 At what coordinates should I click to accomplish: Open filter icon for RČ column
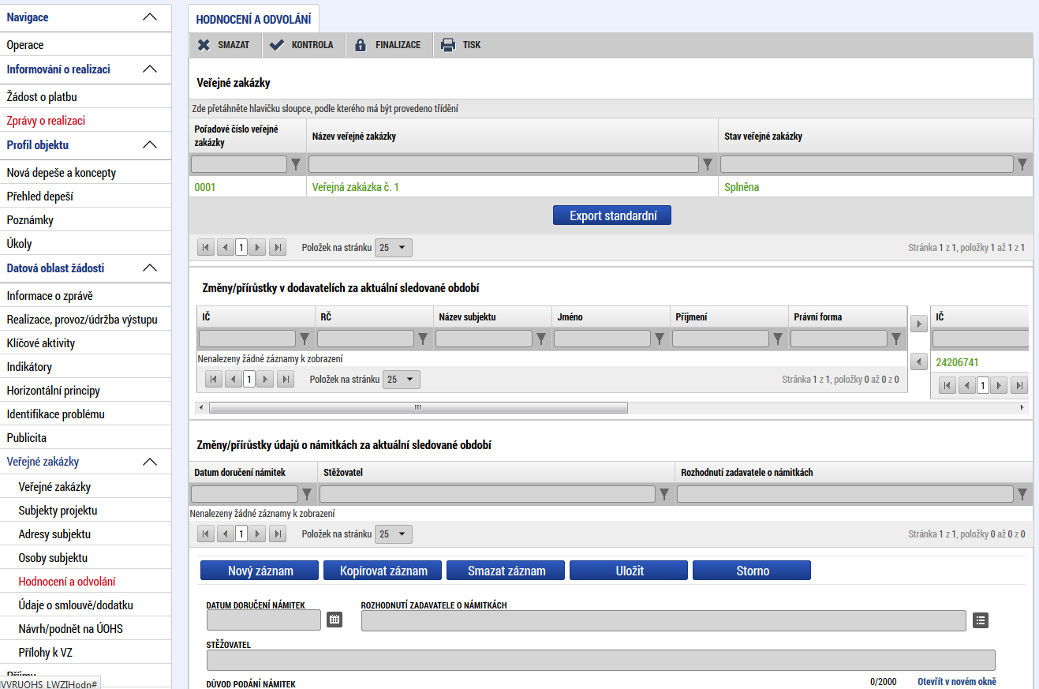coord(423,339)
